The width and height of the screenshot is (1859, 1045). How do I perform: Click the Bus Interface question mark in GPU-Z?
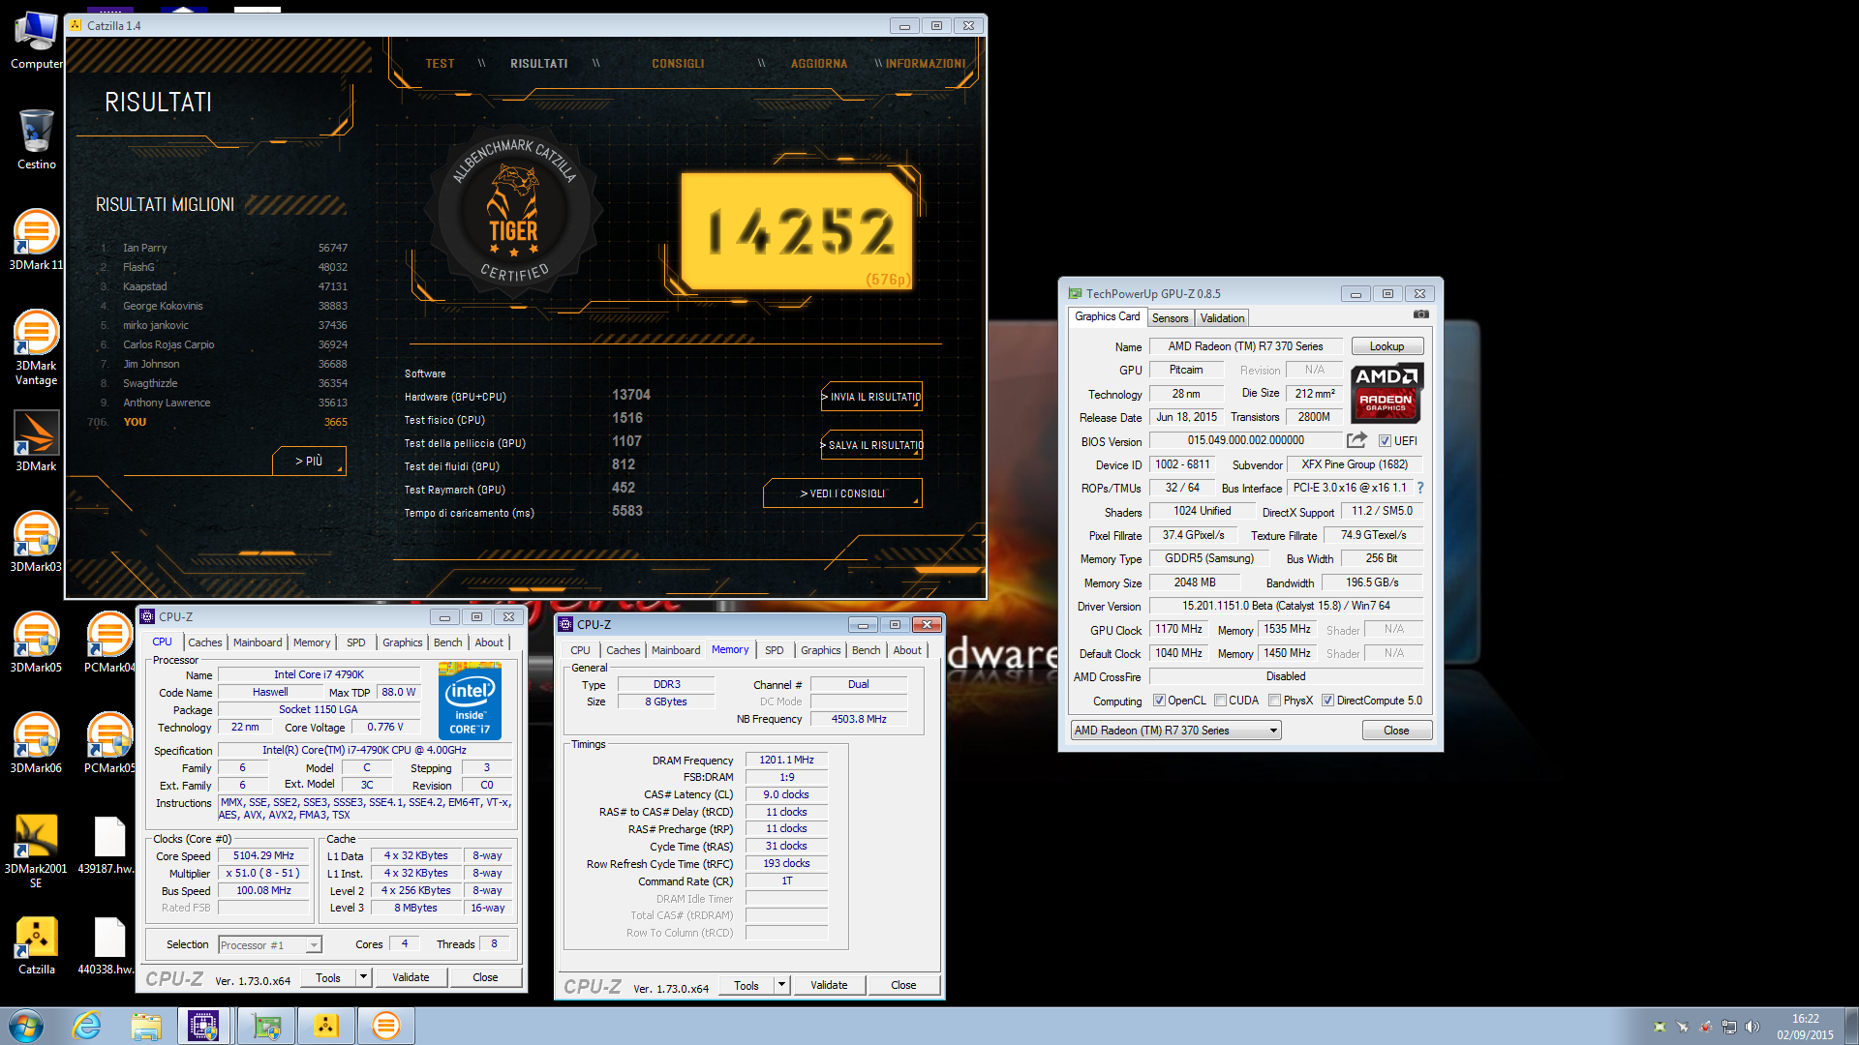click(x=1420, y=488)
